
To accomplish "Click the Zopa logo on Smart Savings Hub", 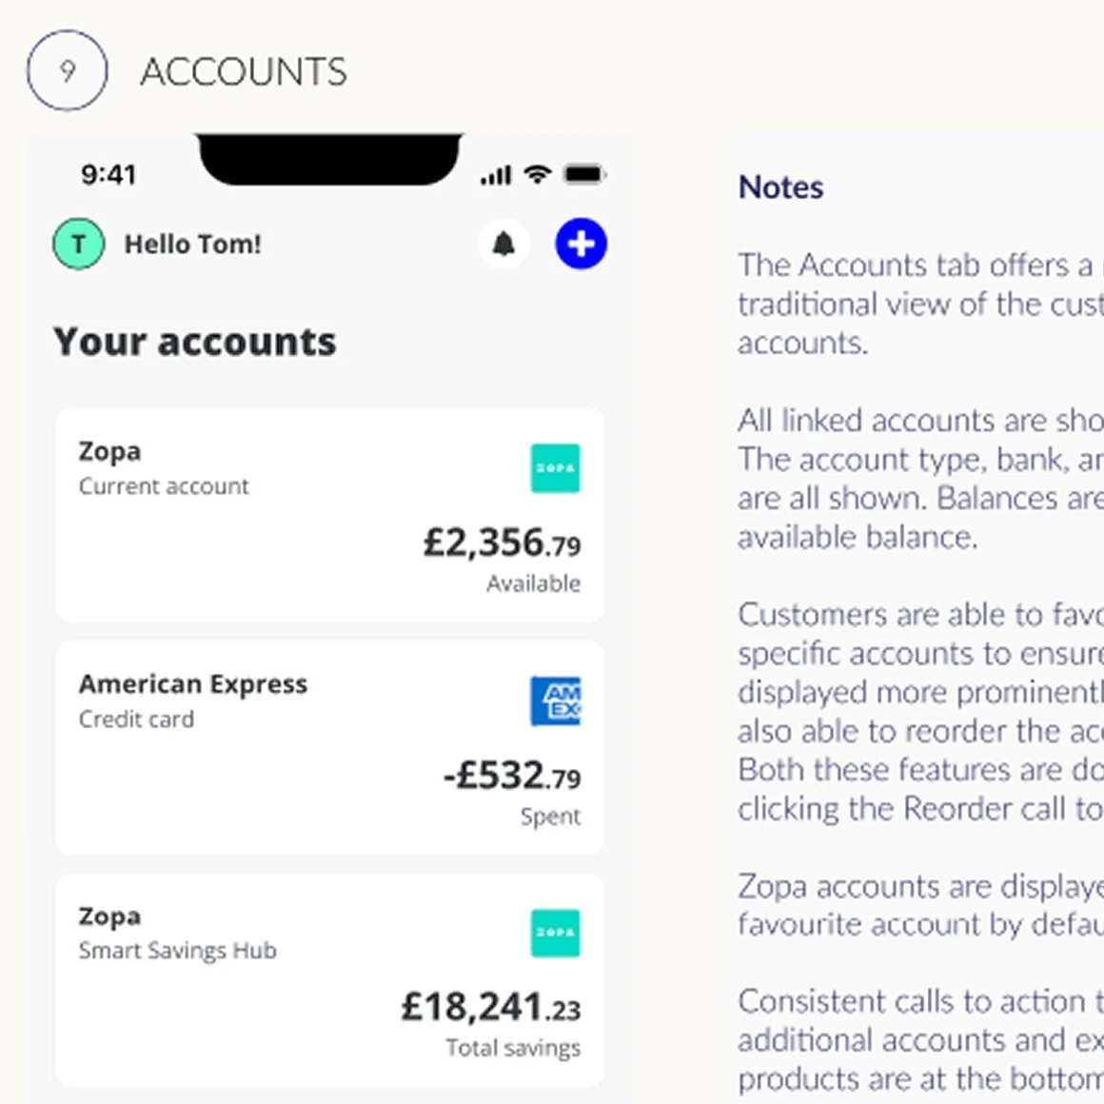I will pos(555,933).
